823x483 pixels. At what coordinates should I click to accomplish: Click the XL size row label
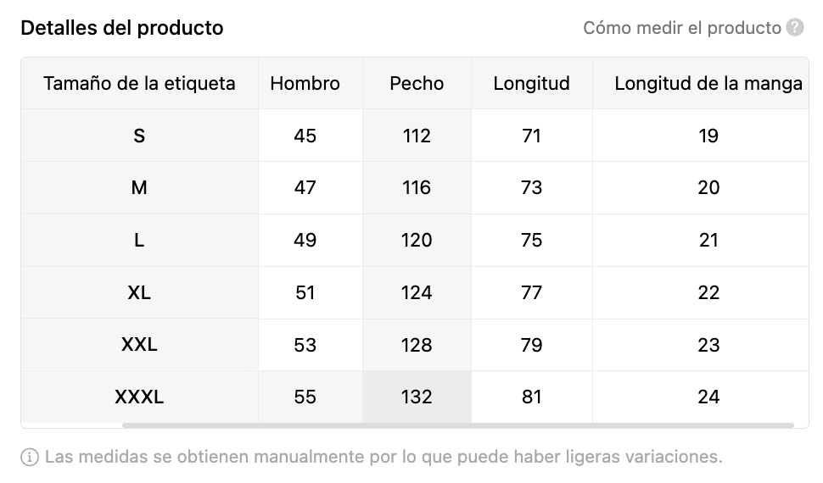tap(139, 292)
